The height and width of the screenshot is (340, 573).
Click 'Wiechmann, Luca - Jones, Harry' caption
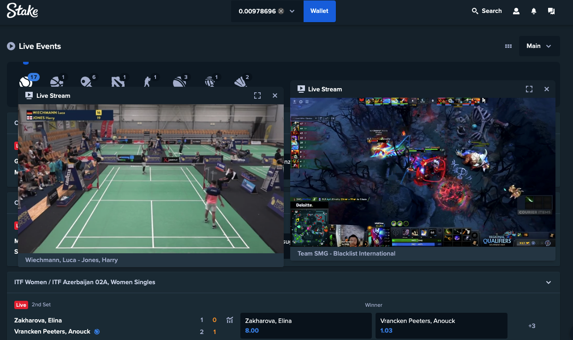coord(72,260)
